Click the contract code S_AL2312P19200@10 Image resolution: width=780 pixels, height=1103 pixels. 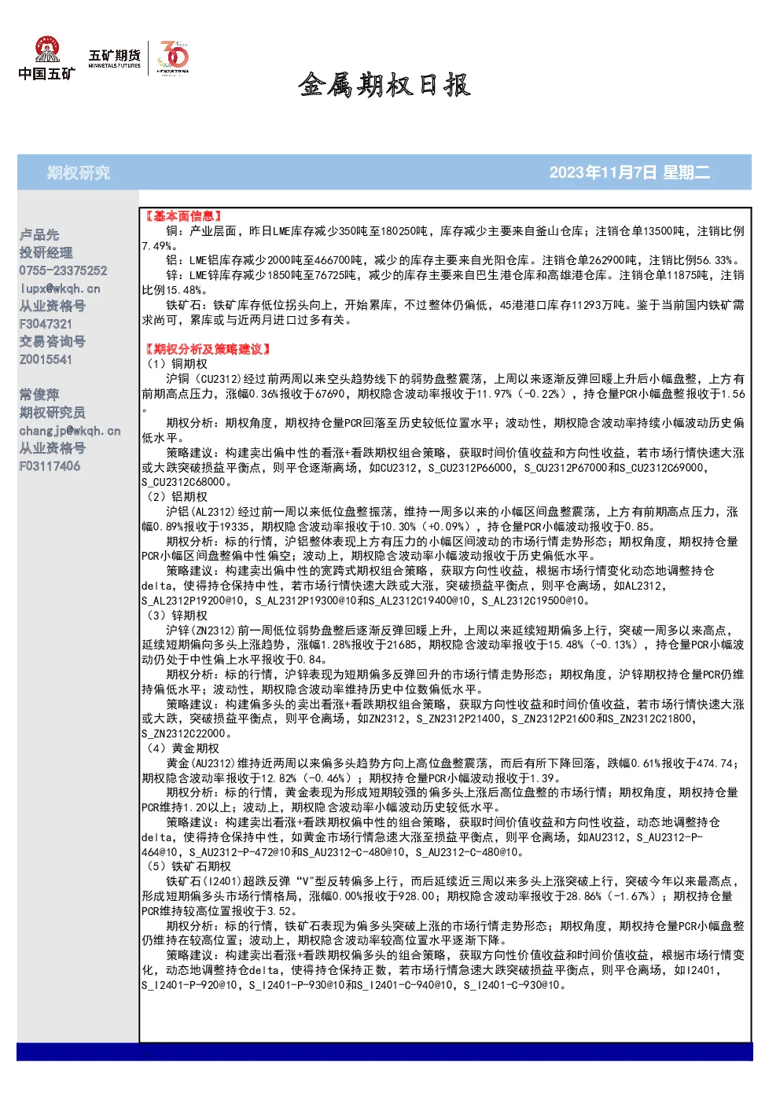[193, 601]
